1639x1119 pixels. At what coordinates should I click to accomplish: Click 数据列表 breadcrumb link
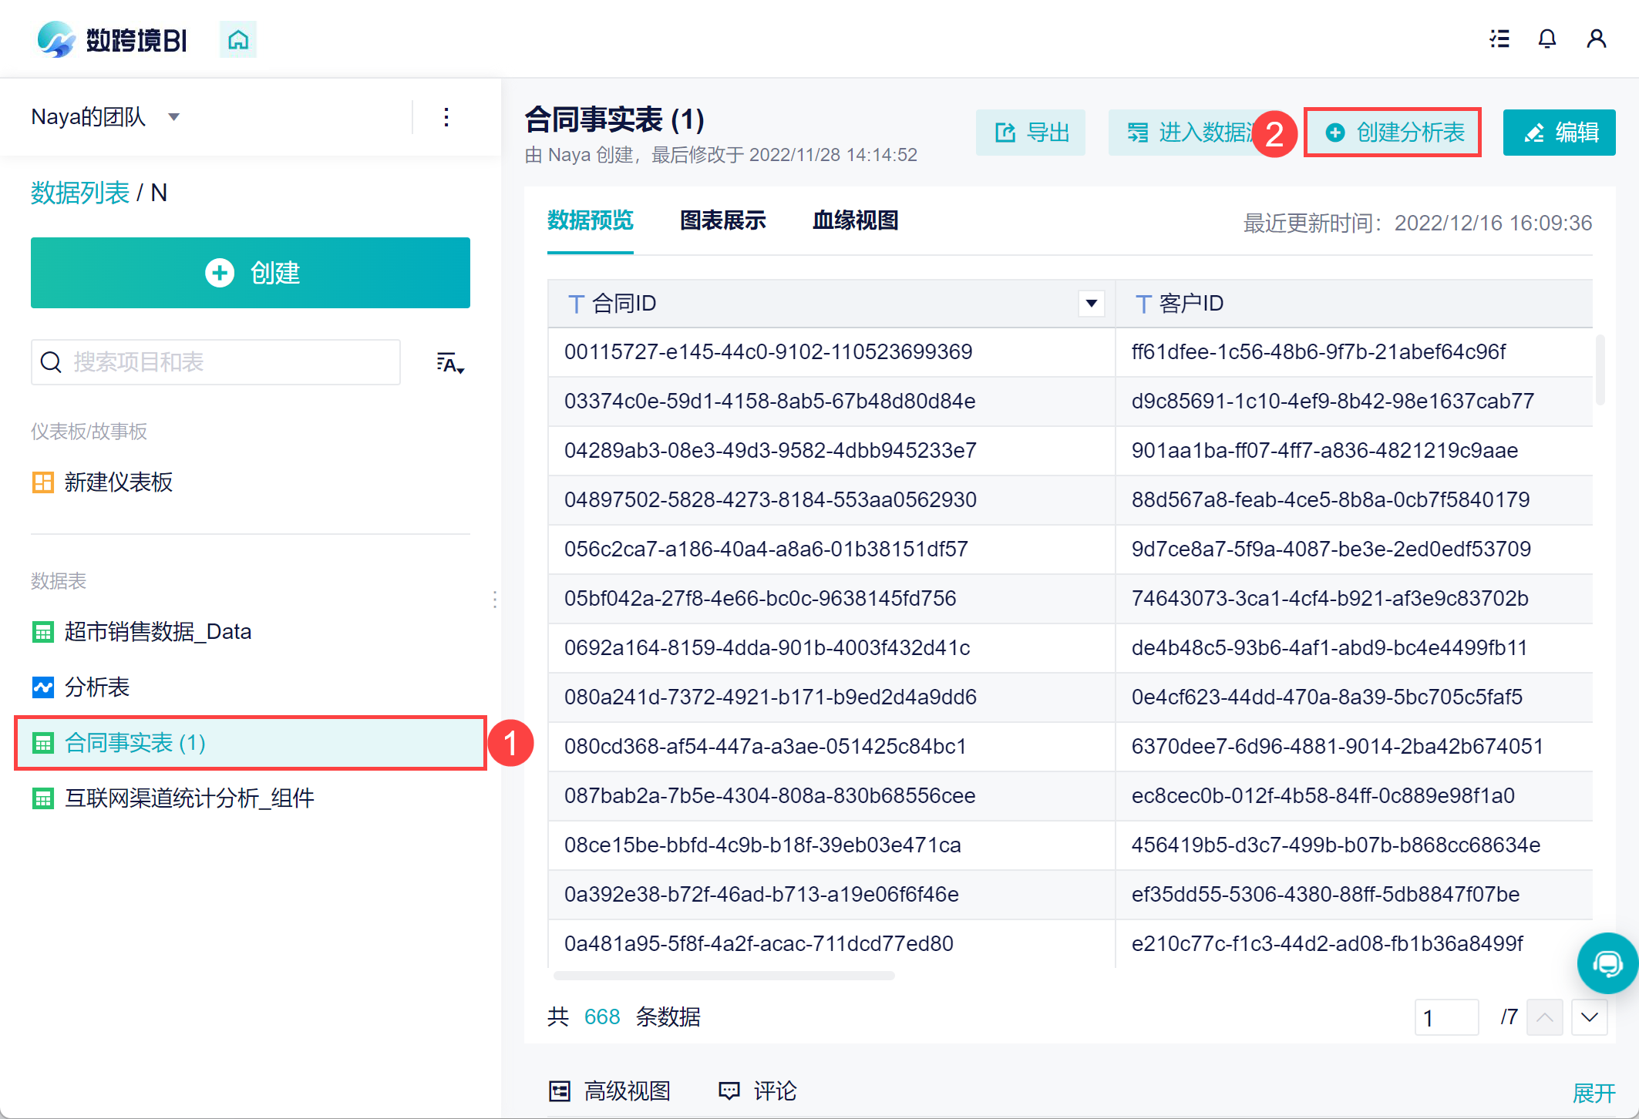pyautogui.click(x=80, y=193)
